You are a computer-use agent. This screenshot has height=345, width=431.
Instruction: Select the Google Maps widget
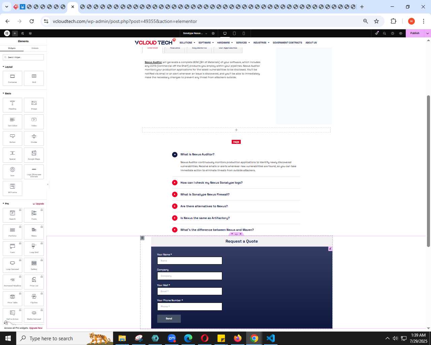tap(34, 155)
